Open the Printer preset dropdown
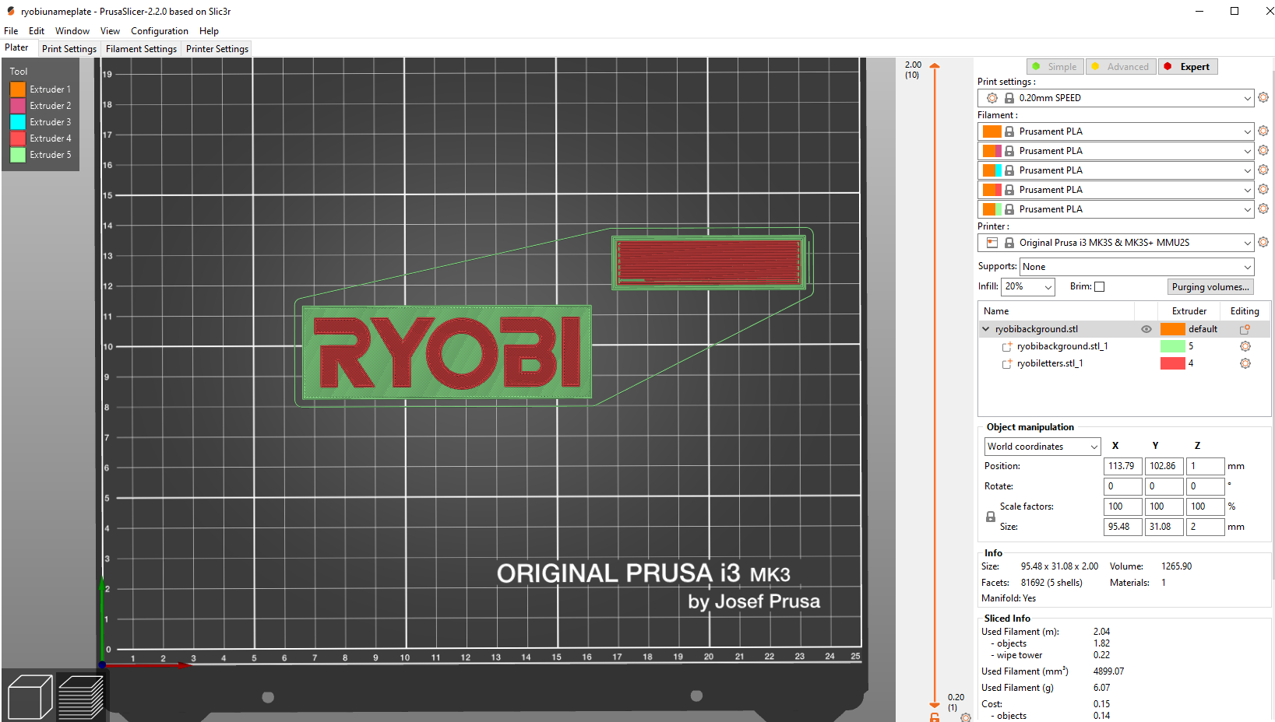 [x=1115, y=243]
